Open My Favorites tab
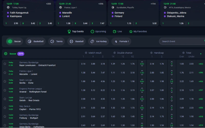Image resolution: width=205 pixels, height=128 pixels. click(x=138, y=31)
